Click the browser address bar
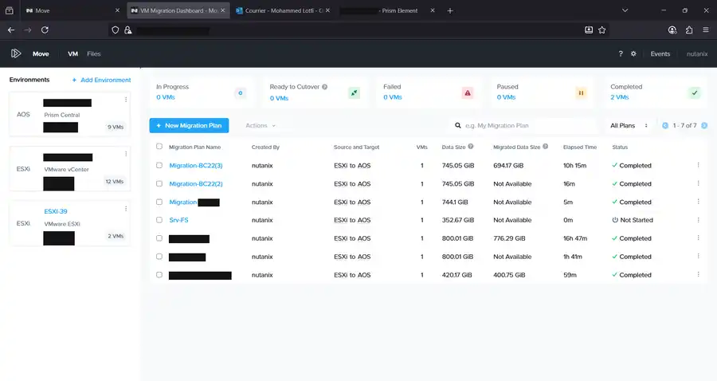Viewport: 717px width, 381px height. tap(357, 30)
